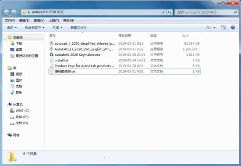The height and width of the screenshot is (166, 241).
Task: Open the 下载 folder in favorites
Action: click(x=17, y=43)
